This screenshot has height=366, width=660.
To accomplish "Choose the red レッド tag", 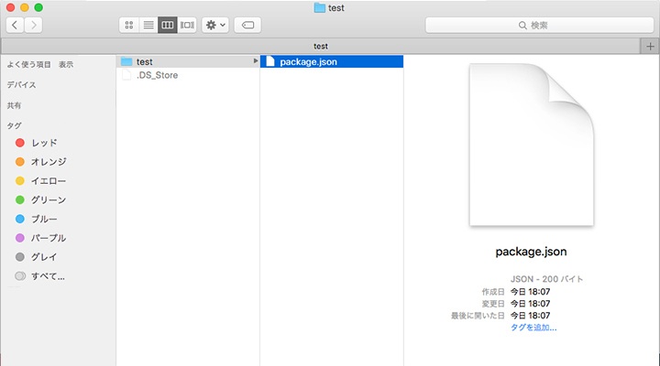I will (44, 143).
